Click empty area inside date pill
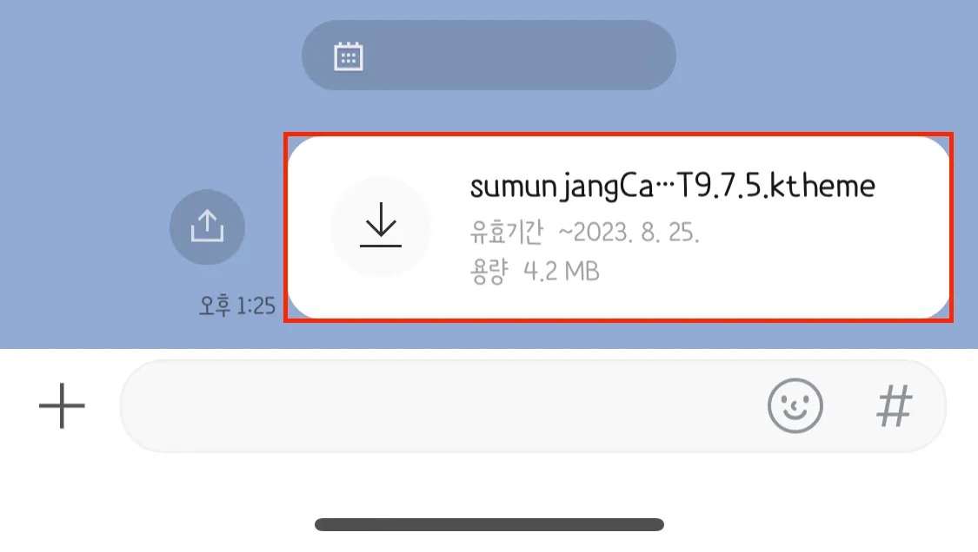Viewport: 978px width, 552px height. click(518, 56)
